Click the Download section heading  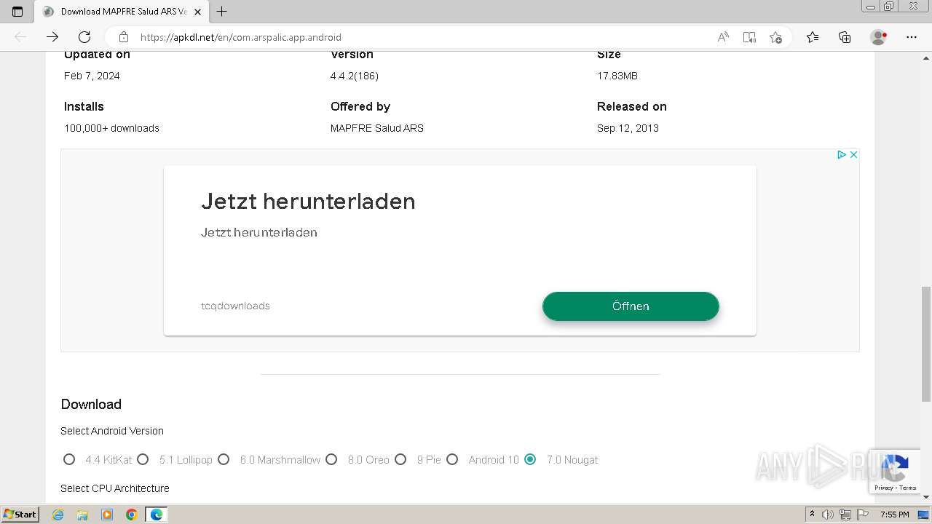91,404
